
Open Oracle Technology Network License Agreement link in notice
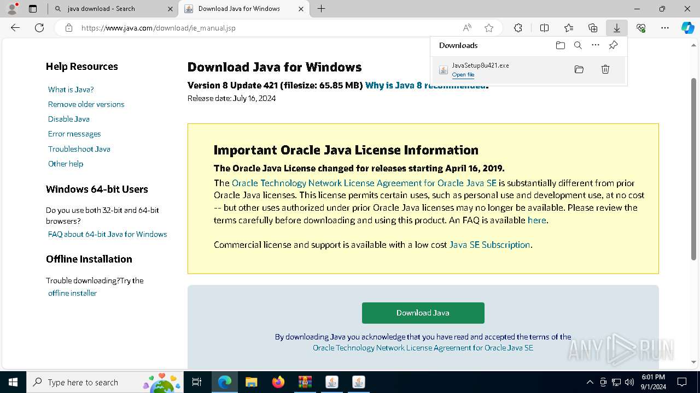(364, 183)
